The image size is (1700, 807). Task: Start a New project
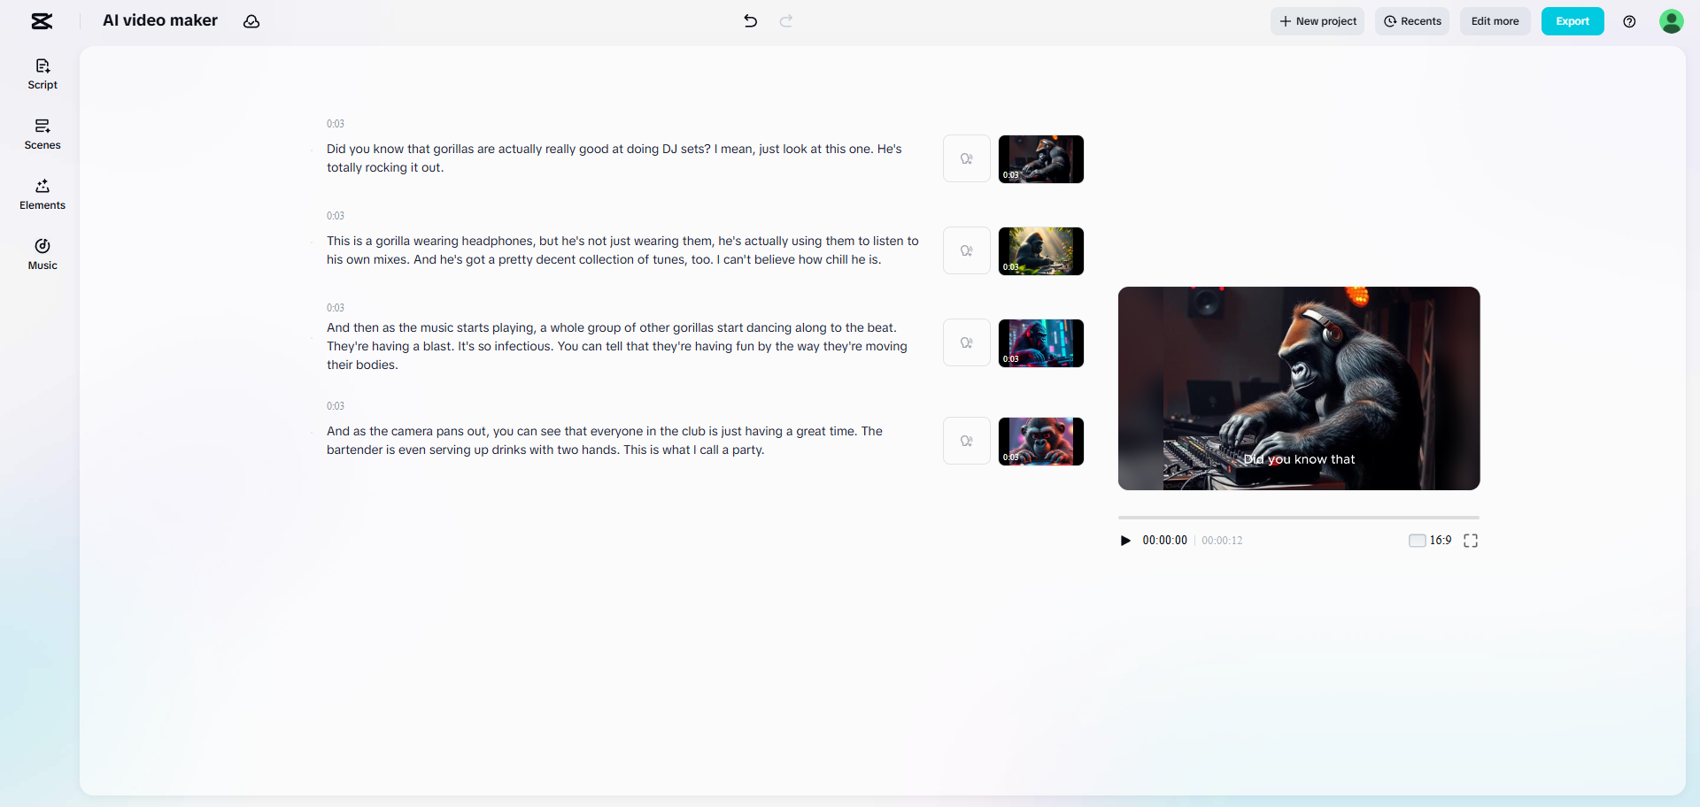tap(1317, 21)
